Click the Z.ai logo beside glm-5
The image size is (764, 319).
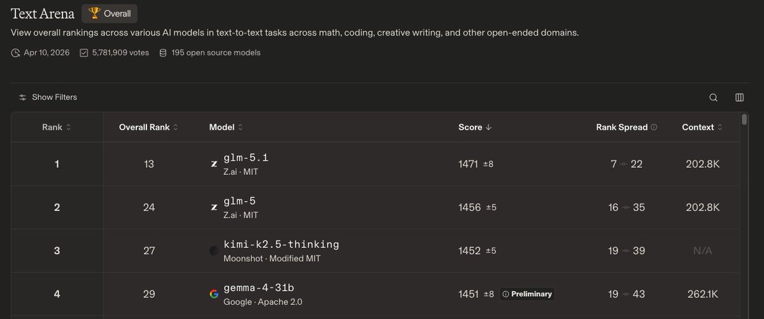(x=214, y=208)
